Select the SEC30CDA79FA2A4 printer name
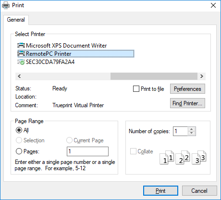Viewport: 221px width, 200px height. click(50, 62)
